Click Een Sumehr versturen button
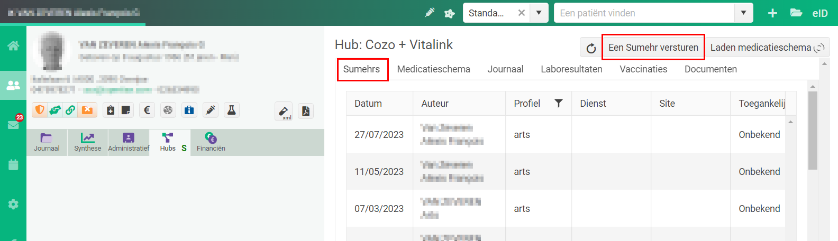Screen dimensions: 838x241 click(653, 48)
